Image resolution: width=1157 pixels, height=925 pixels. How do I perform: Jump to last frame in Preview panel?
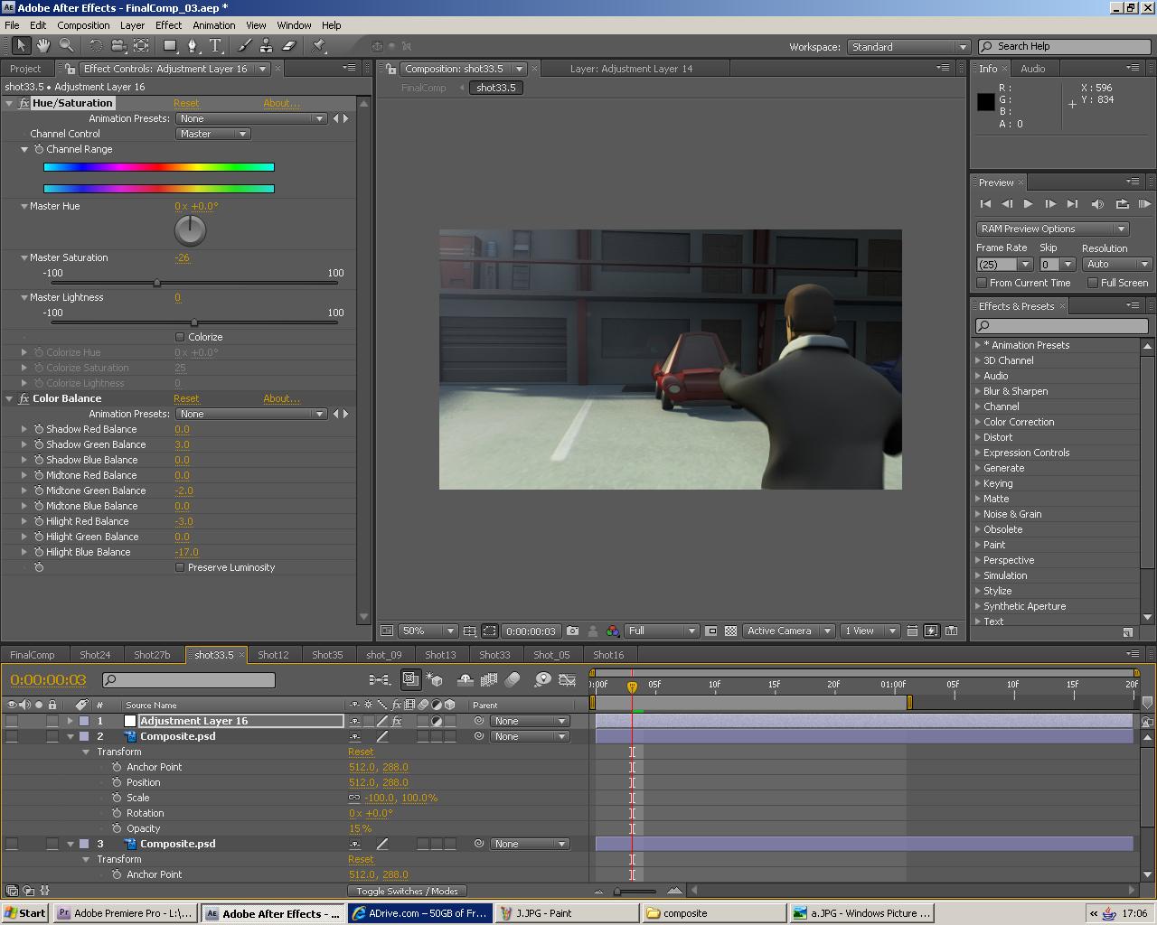tap(1072, 204)
